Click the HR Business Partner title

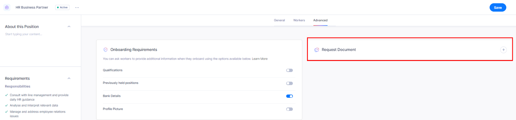(x=32, y=7)
